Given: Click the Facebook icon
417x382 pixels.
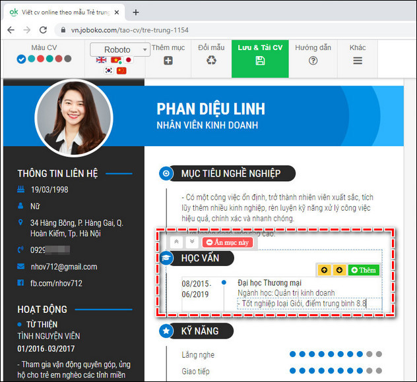Looking at the screenshot, I should tap(20, 283).
